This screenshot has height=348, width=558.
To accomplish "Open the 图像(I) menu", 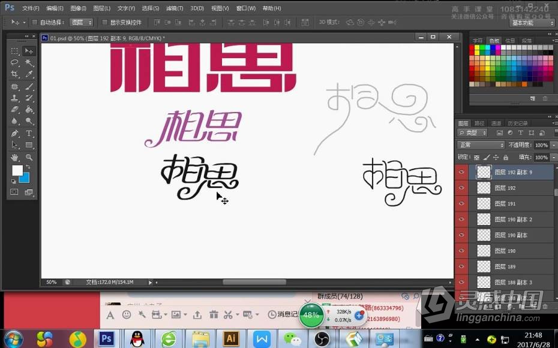I will pyautogui.click(x=78, y=8).
